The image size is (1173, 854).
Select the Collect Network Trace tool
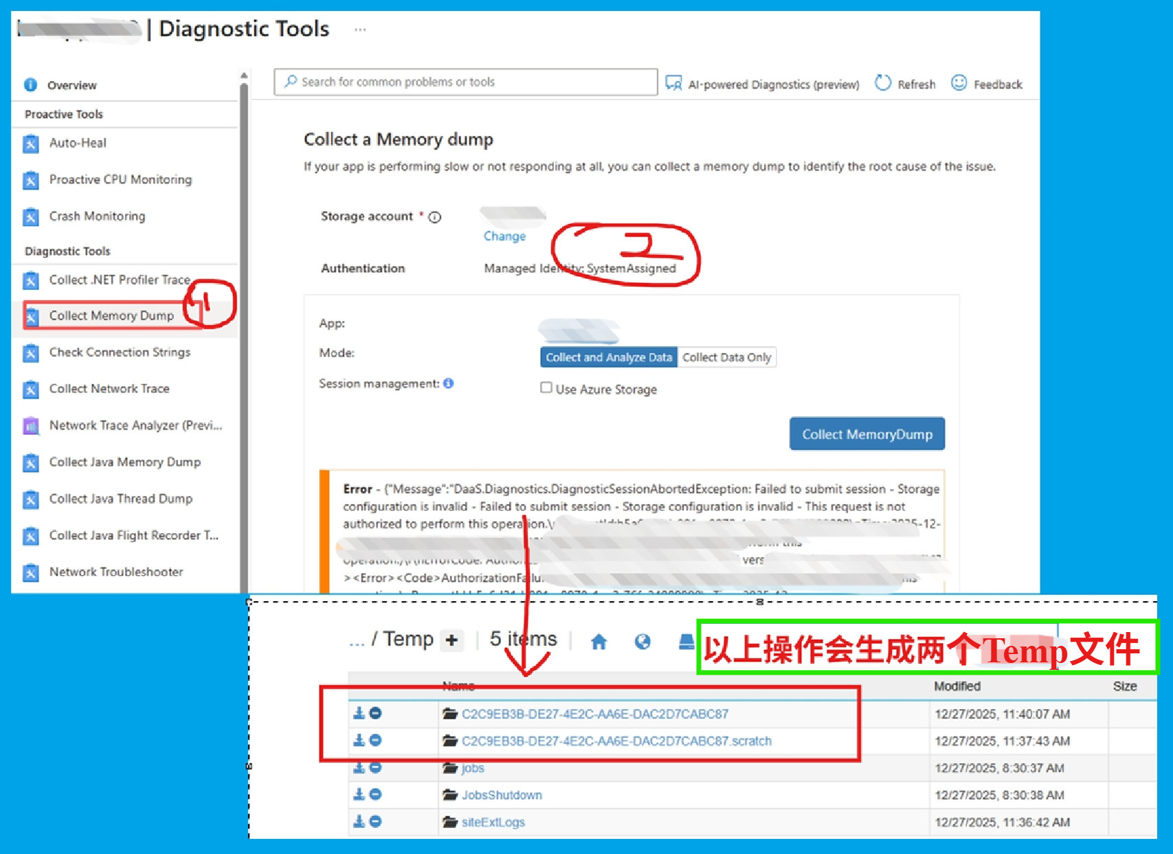click(109, 388)
